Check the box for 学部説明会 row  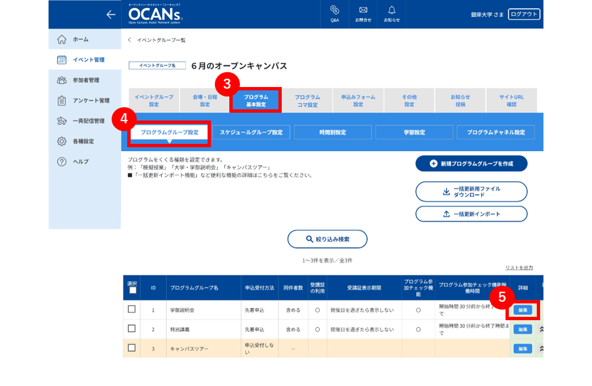click(x=131, y=310)
